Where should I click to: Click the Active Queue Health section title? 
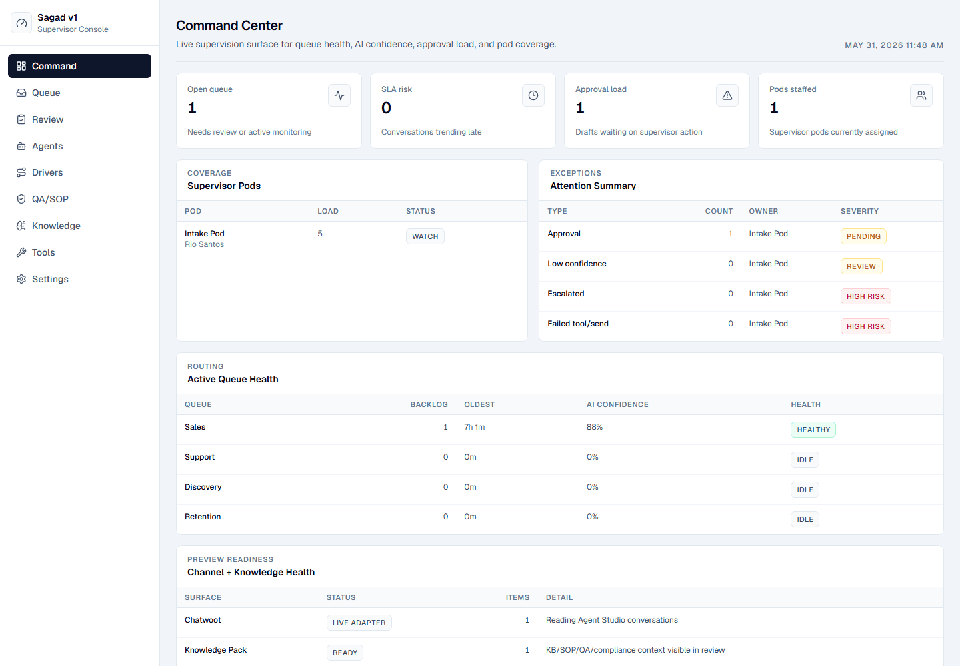pos(233,379)
